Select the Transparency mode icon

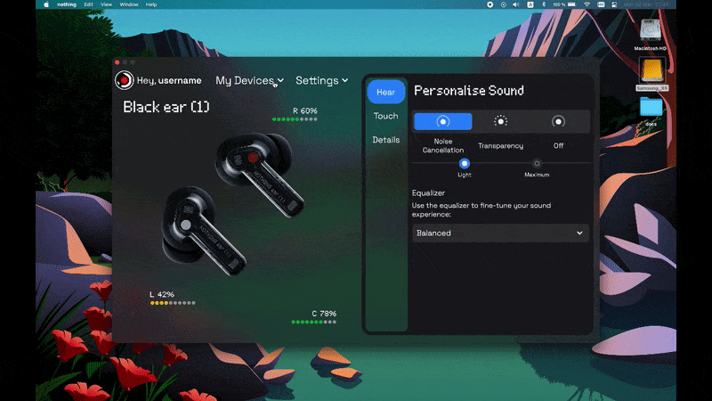[x=500, y=121]
